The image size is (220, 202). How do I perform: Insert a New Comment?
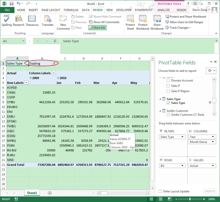(x=63, y=22)
